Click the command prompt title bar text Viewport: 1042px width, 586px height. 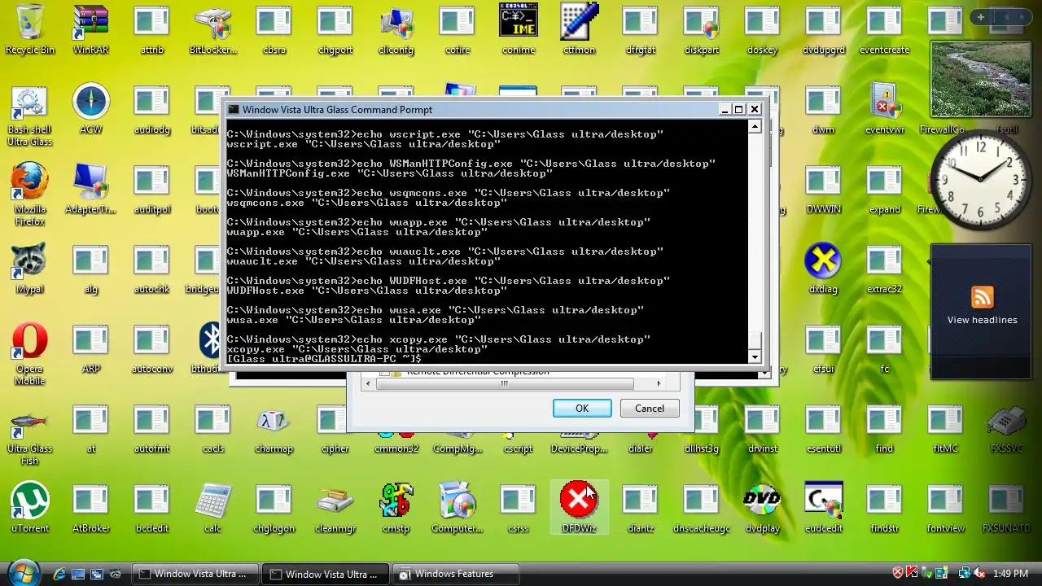click(337, 110)
